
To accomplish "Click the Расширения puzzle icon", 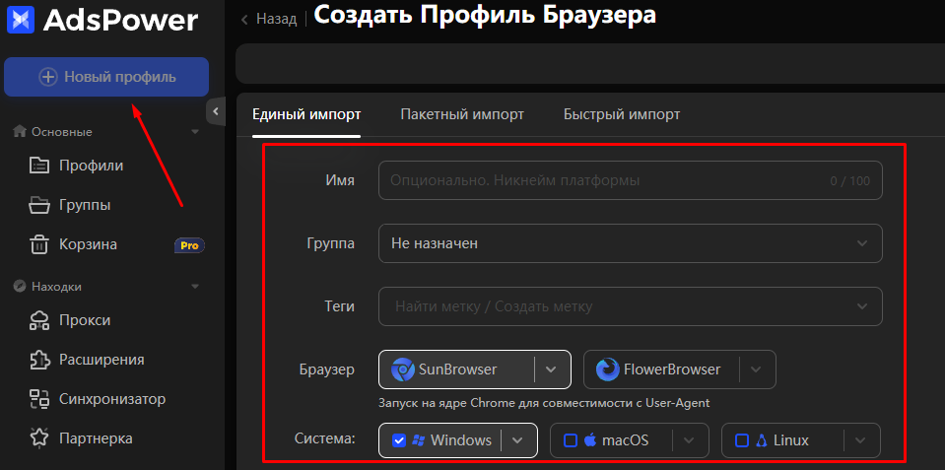I will [39, 360].
